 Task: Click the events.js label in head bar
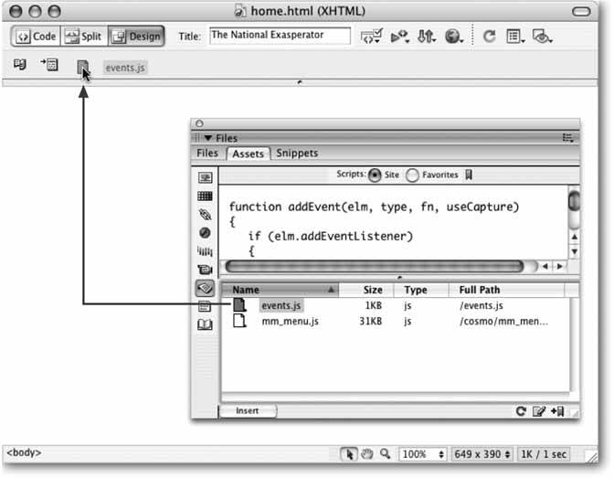click(125, 68)
